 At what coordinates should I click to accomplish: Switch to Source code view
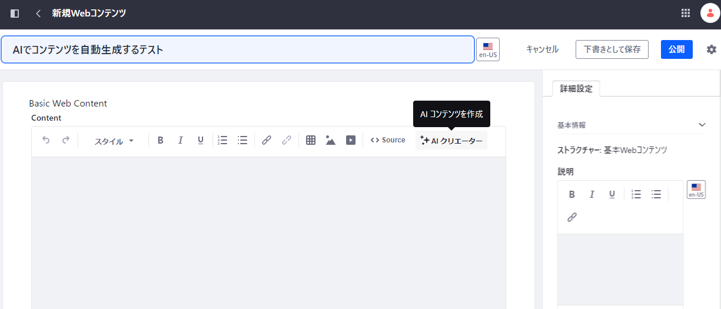coord(388,140)
